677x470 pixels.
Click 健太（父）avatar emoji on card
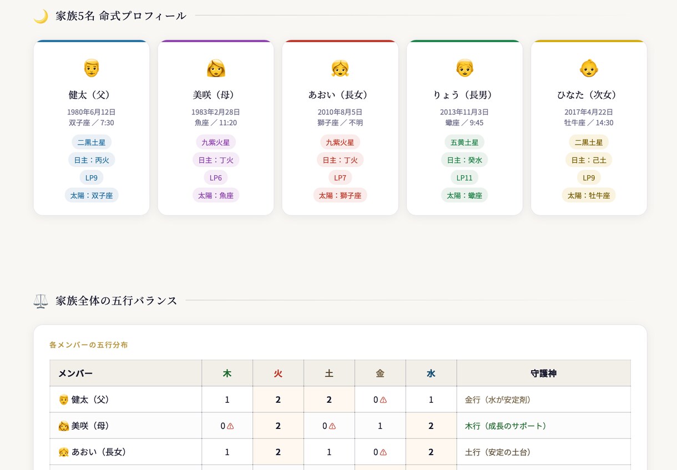click(92, 68)
